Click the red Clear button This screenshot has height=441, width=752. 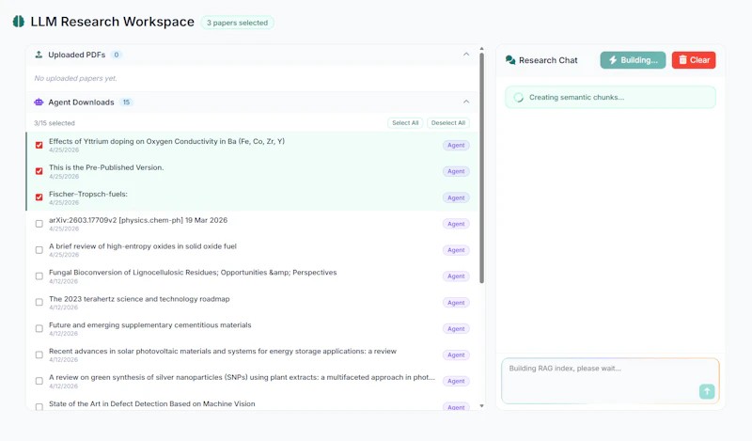(x=694, y=60)
